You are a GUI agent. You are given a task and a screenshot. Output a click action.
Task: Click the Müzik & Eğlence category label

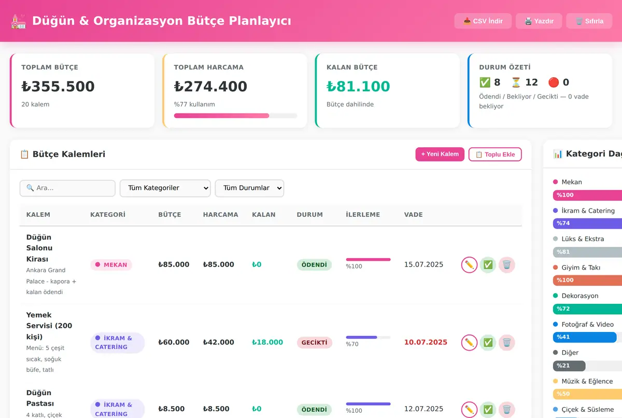[587, 381]
